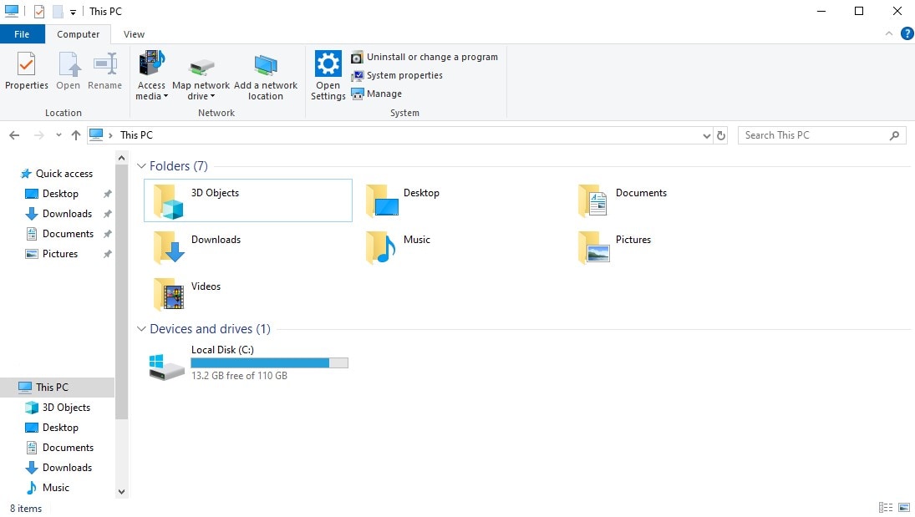Image resolution: width=915 pixels, height=517 pixels.
Task: Select the Videos folder icon
Action: pyautogui.click(x=169, y=294)
